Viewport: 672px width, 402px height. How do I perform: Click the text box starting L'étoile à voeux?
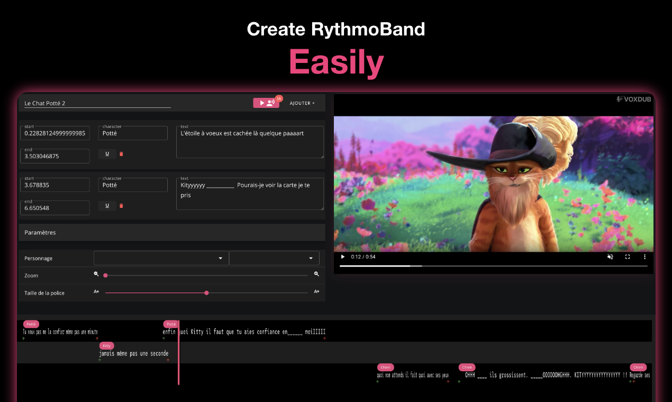tap(250, 142)
